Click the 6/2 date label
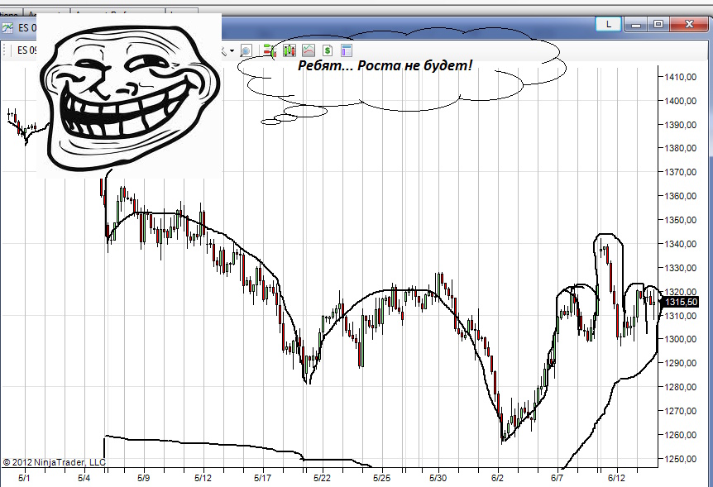The image size is (713, 487). (497, 478)
